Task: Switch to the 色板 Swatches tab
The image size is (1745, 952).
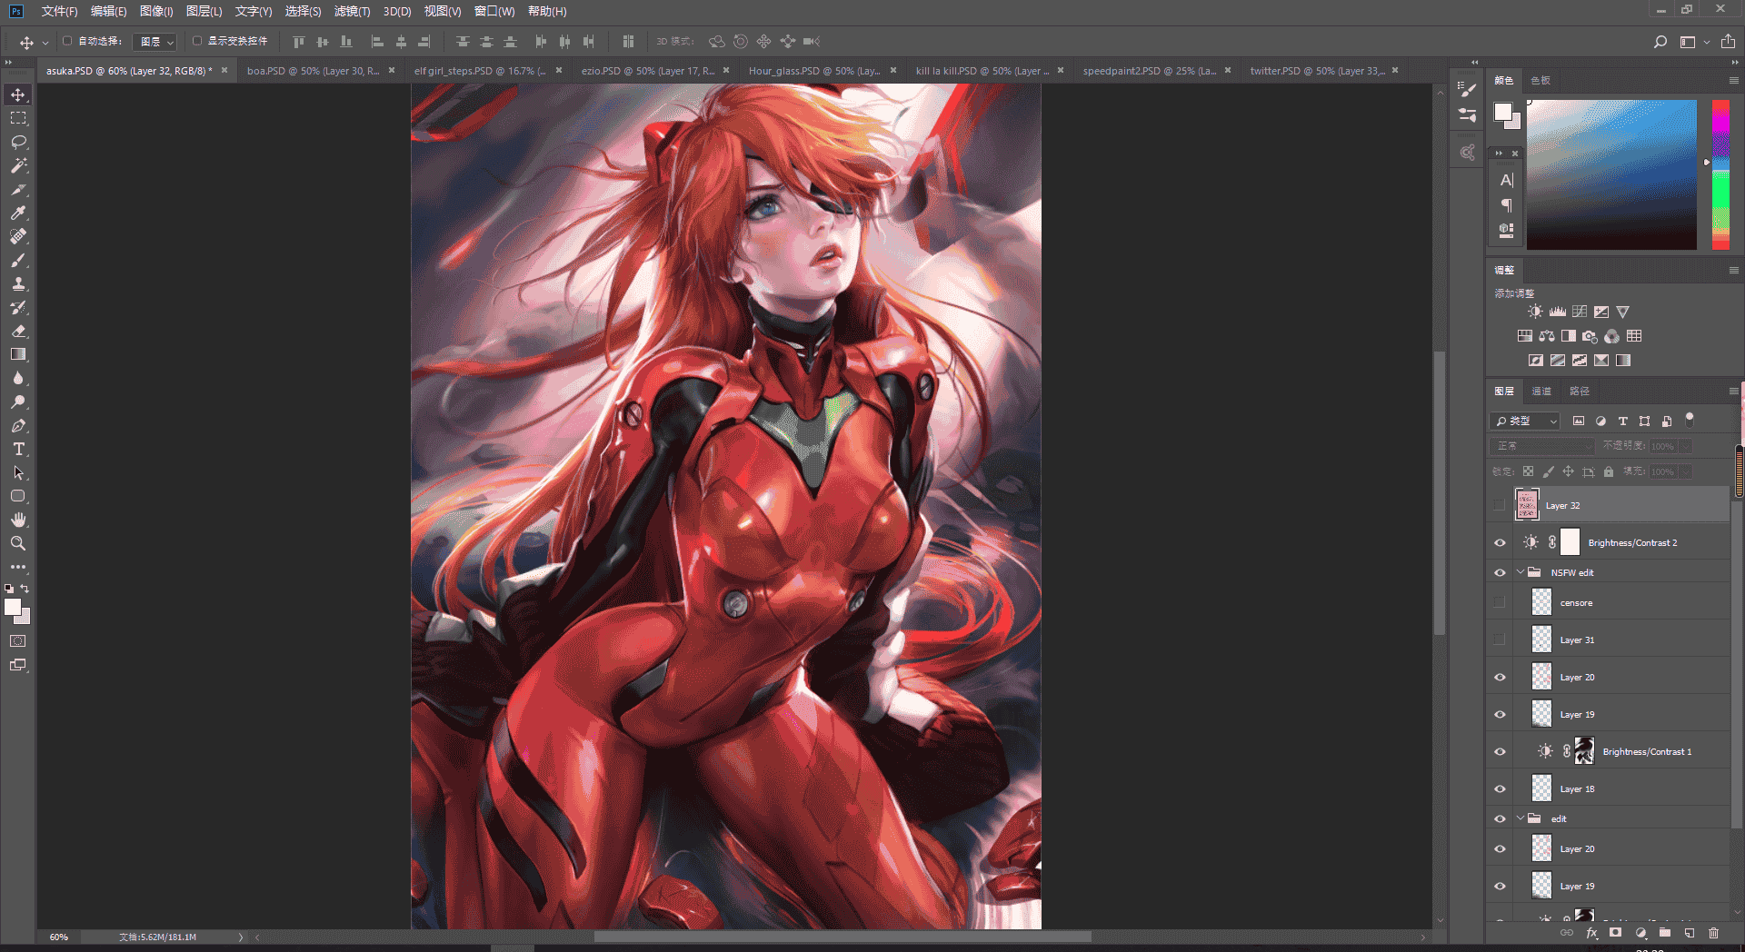Action: [1541, 81]
